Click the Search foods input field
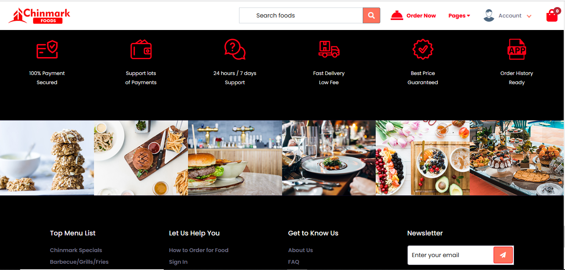The image size is (565, 270). (x=301, y=15)
